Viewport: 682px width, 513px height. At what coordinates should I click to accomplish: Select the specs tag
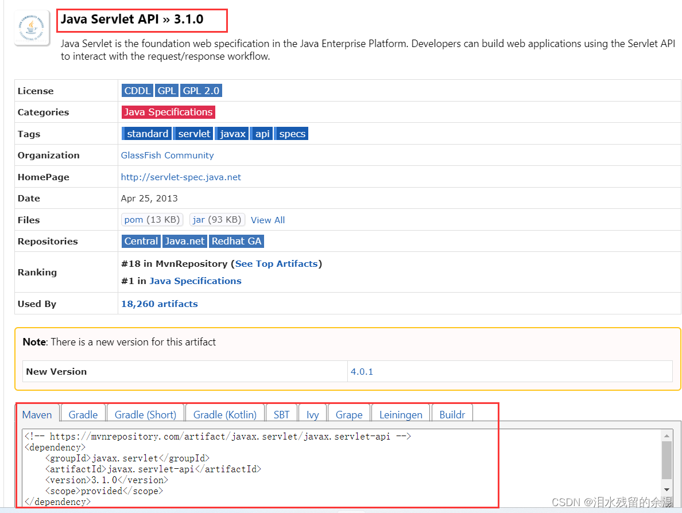point(292,134)
